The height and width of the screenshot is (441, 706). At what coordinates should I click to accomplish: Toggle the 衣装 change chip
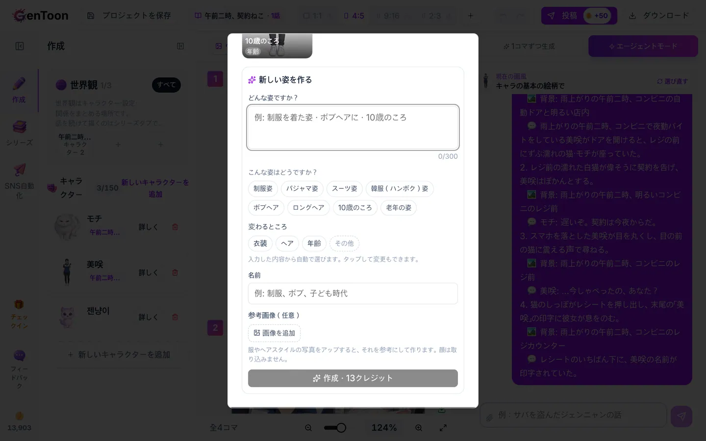260,244
